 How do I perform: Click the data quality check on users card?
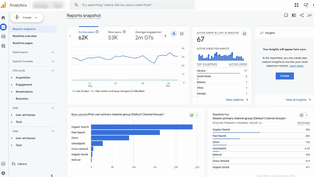click(181, 34)
